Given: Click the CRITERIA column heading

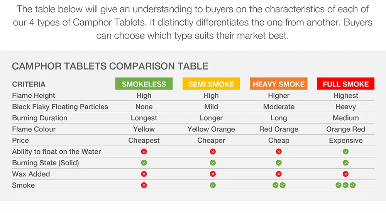Looking at the screenshot, I should point(29,84).
